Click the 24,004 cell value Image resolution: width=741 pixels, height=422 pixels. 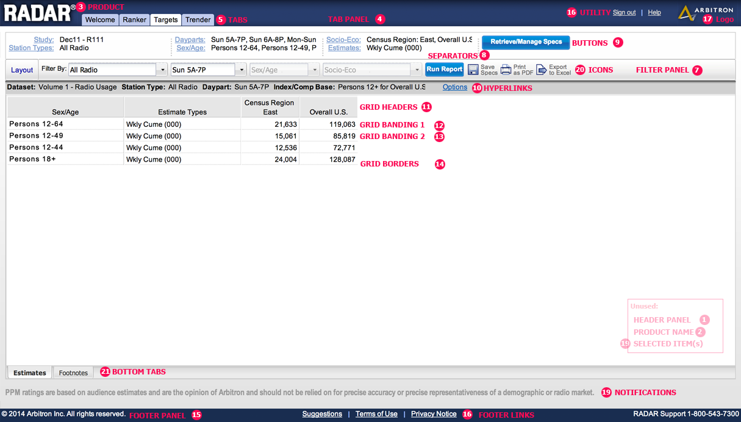point(285,159)
